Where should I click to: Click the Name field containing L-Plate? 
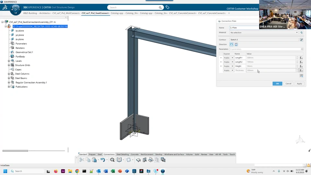(244, 28)
